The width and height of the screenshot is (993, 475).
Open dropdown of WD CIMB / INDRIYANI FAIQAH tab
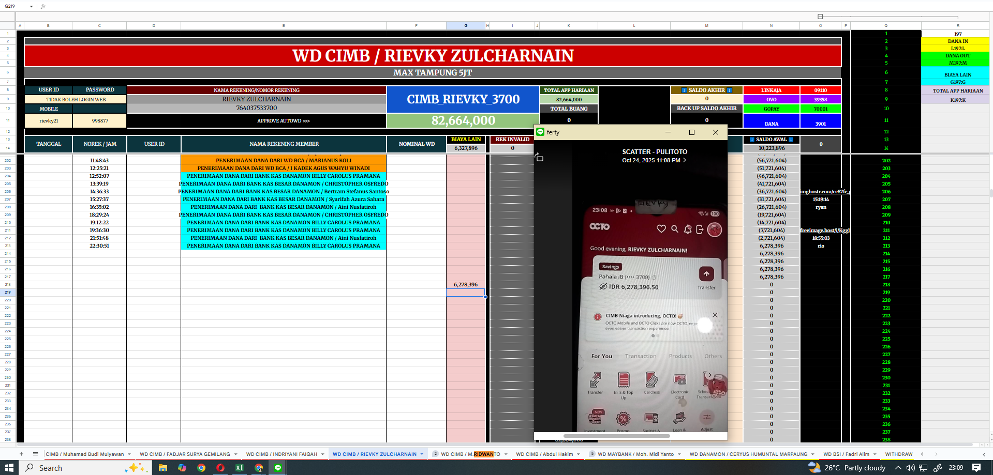(x=322, y=454)
